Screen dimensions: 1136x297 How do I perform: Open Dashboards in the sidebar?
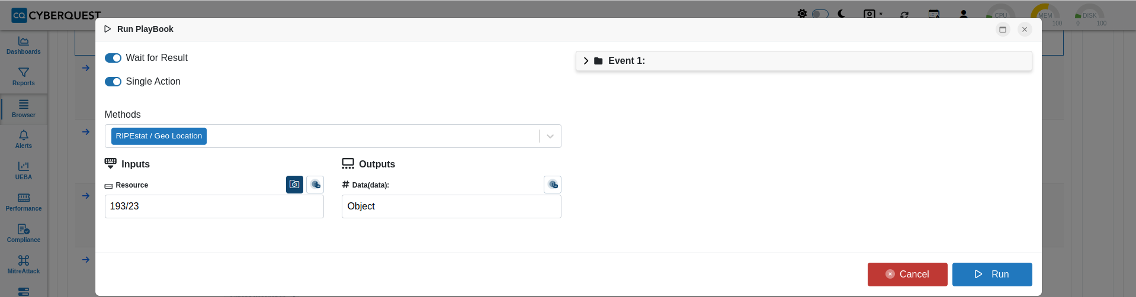24,46
